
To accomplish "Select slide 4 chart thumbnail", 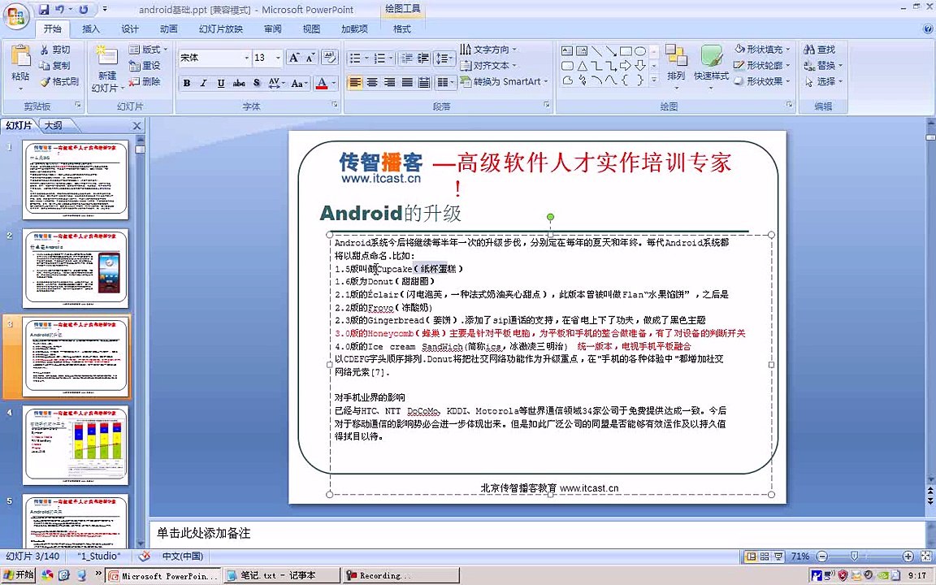I will (x=76, y=445).
